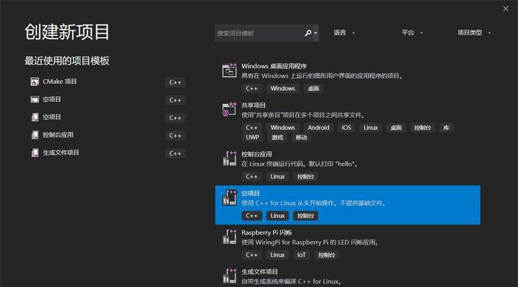518x287 pixels.
Task: Click the 控制台 tag under Raspberry Pi 闪烁
Action: pos(326,255)
